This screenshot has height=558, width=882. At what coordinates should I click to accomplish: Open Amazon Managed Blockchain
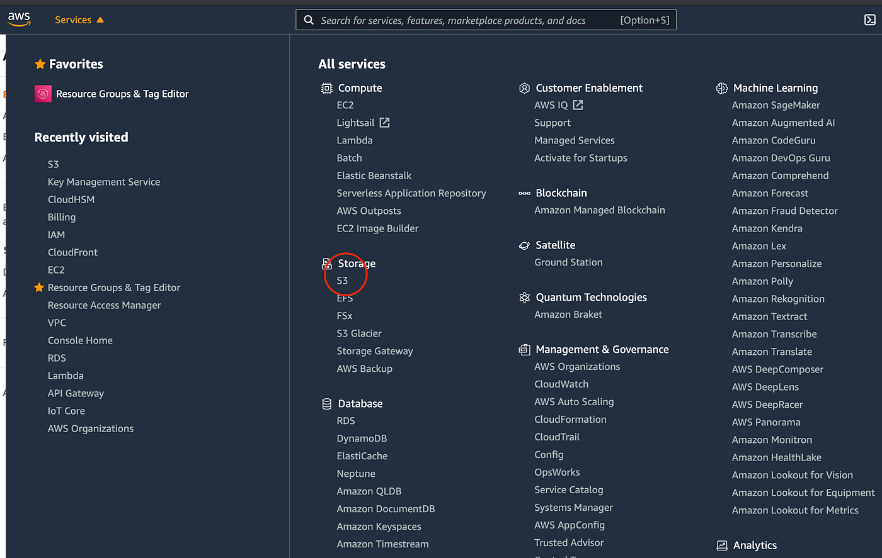tap(600, 210)
